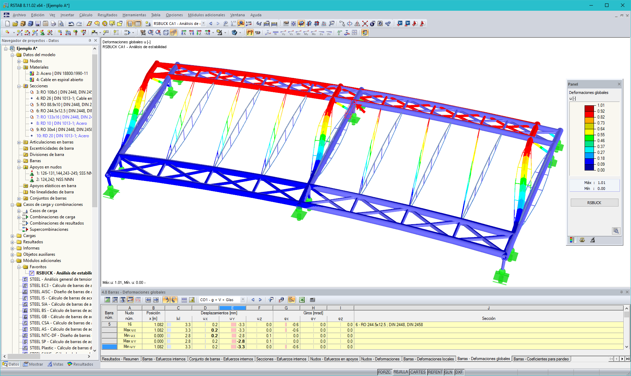This screenshot has width=631, height=376.
Task: Toggle the Show results eye icon
Action: pos(241,24)
